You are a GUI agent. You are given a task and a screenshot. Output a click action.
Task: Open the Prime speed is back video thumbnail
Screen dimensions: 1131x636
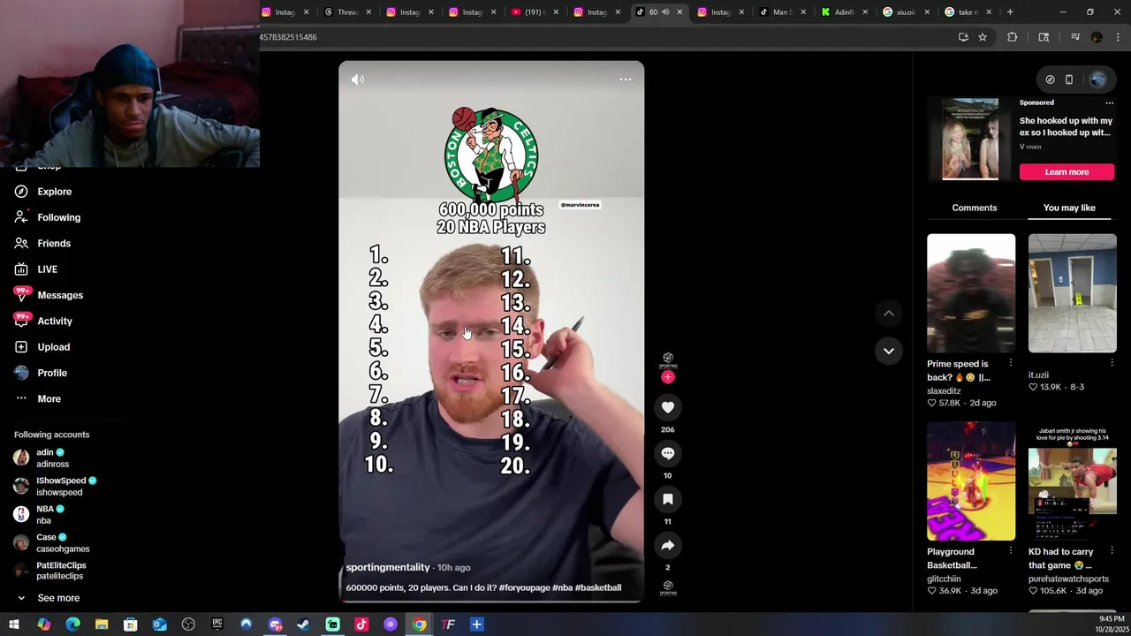click(971, 293)
